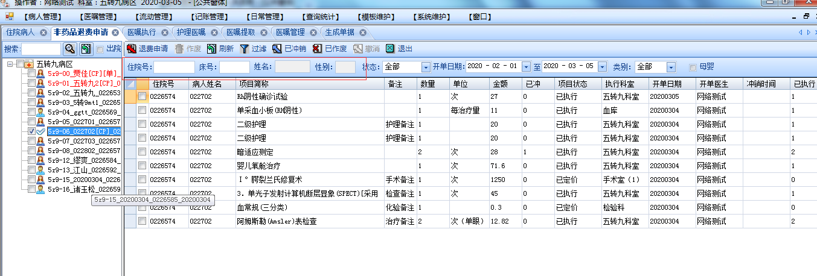Tick the checkbox for 阿姆斯勒(Amsler)表检查 row
The height and width of the screenshot is (276, 817).
142,221
